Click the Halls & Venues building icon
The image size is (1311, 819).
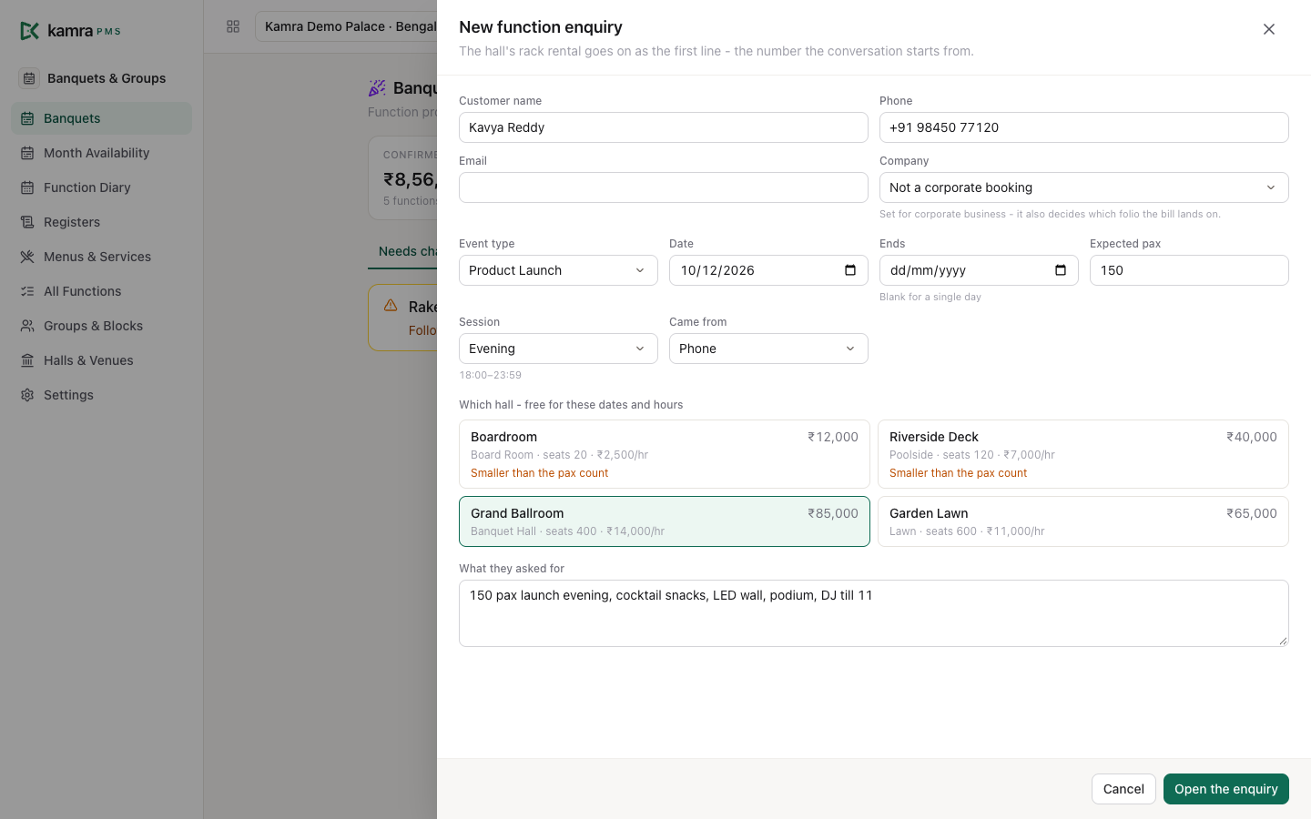pyautogui.click(x=27, y=360)
